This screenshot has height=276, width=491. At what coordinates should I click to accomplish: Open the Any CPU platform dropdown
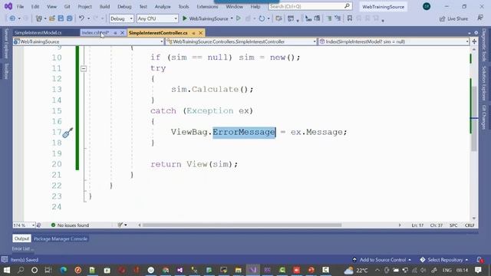(x=157, y=18)
